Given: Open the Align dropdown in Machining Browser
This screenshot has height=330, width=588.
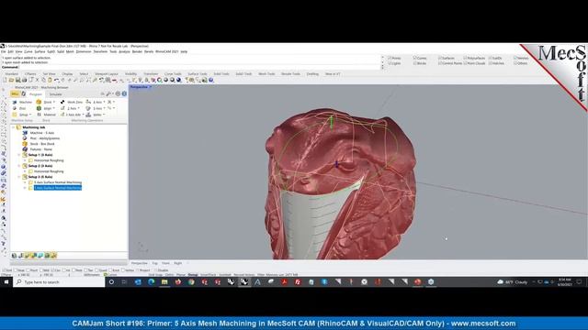Looking at the screenshot, I should click(54, 108).
